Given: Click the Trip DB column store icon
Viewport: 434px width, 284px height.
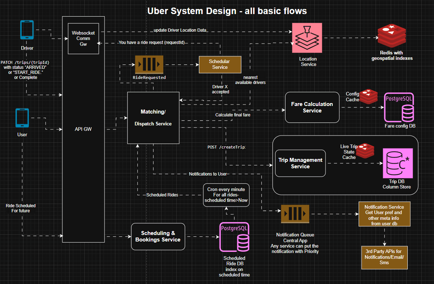Looking at the screenshot, I should (x=398, y=163).
